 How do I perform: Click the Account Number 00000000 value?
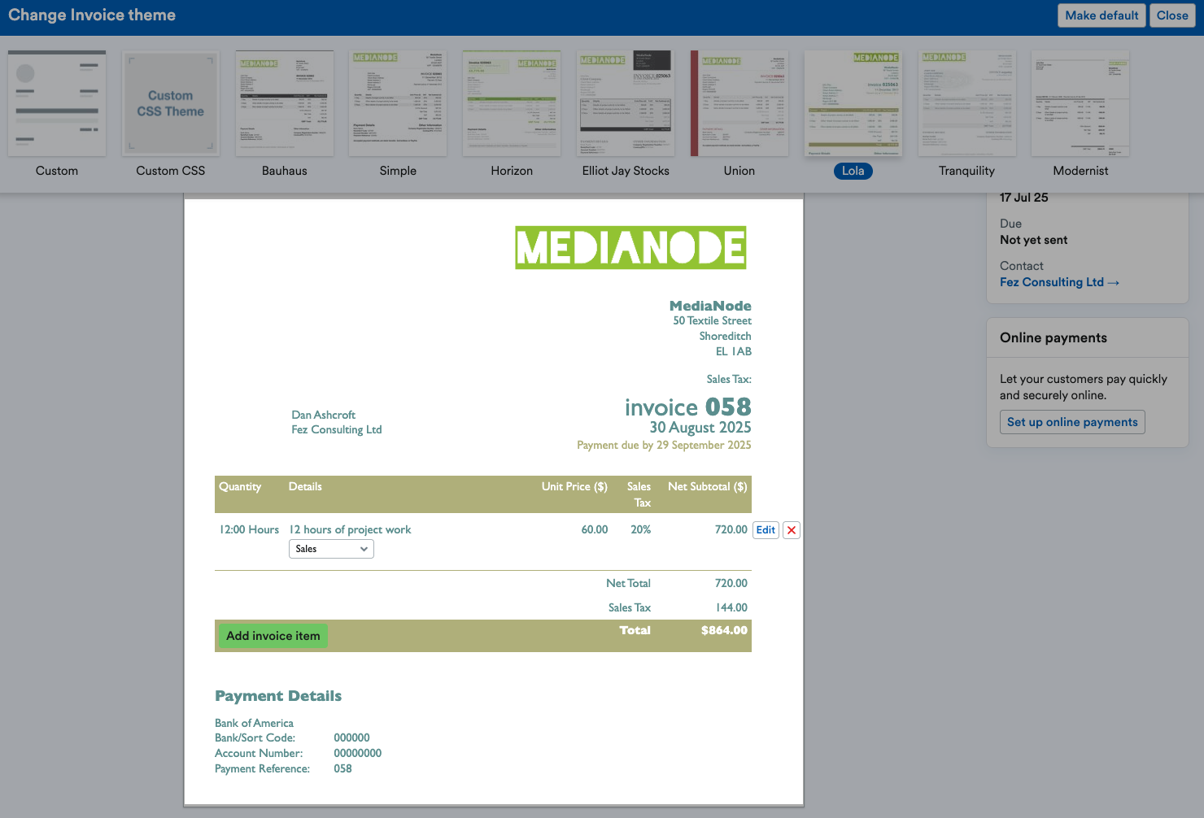[x=358, y=753]
